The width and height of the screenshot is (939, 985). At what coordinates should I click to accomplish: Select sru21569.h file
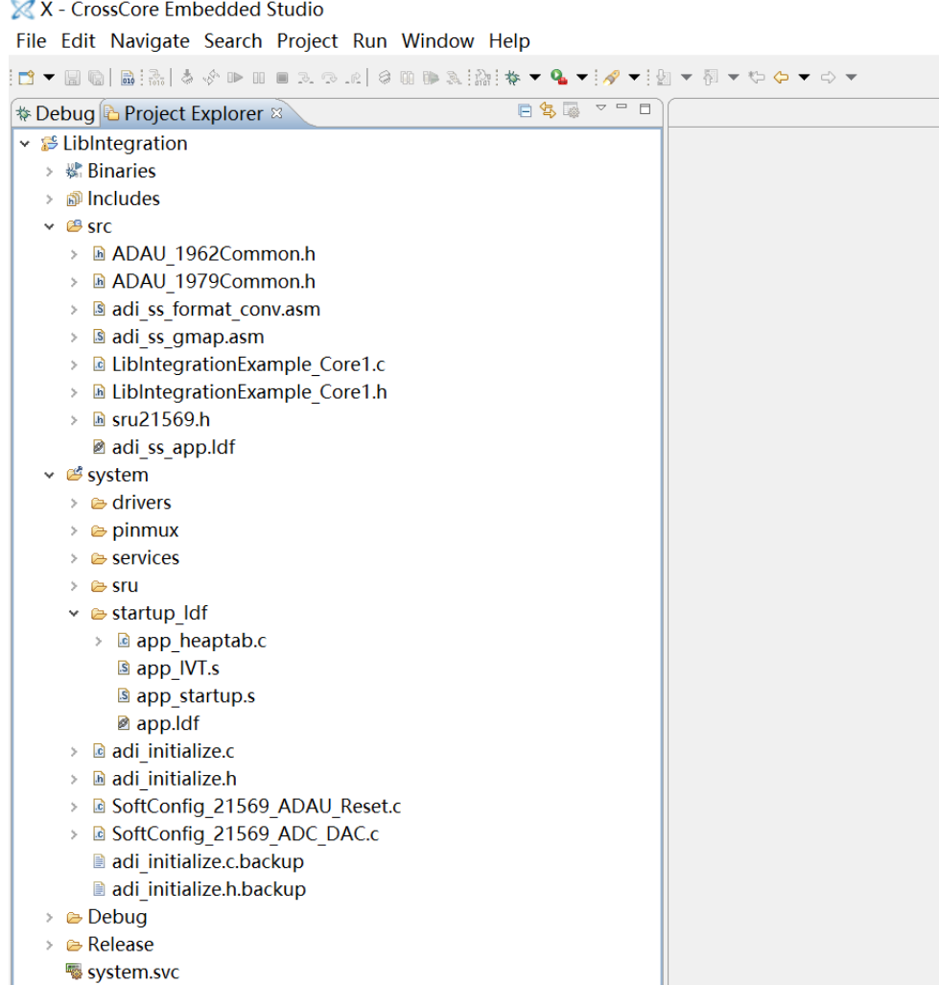click(161, 420)
